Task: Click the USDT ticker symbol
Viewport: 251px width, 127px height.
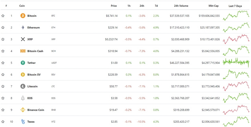Action: pos(54,63)
